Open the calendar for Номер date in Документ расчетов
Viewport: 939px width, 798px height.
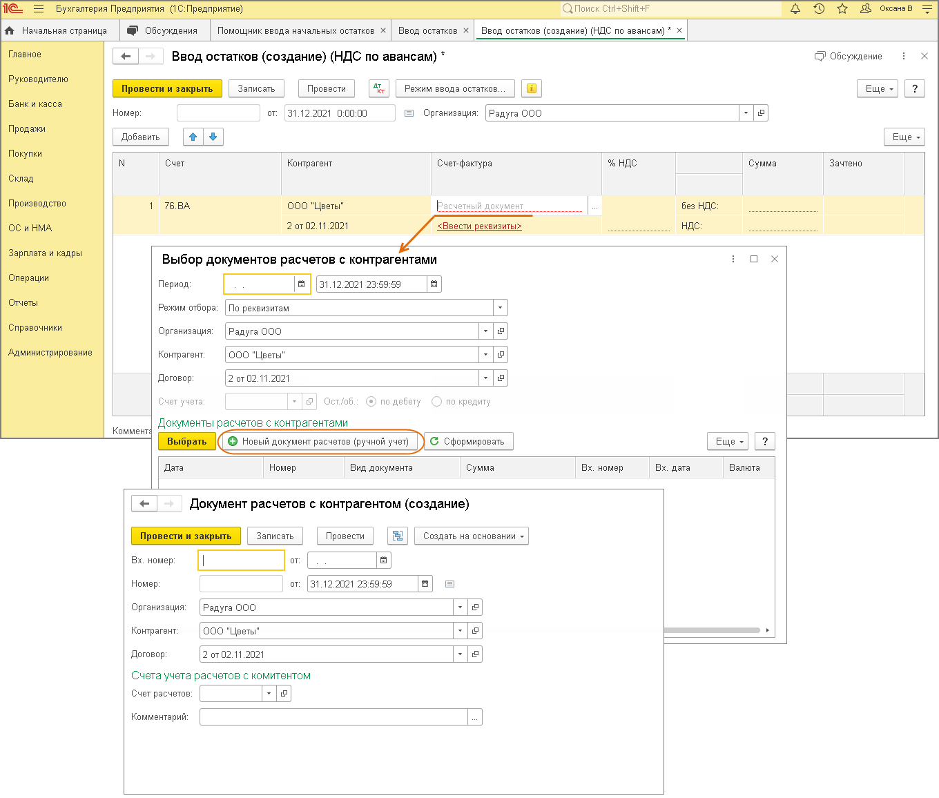[425, 584]
